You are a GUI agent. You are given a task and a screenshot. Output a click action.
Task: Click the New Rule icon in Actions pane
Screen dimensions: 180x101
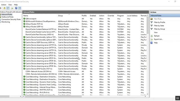(x=152, y=19)
